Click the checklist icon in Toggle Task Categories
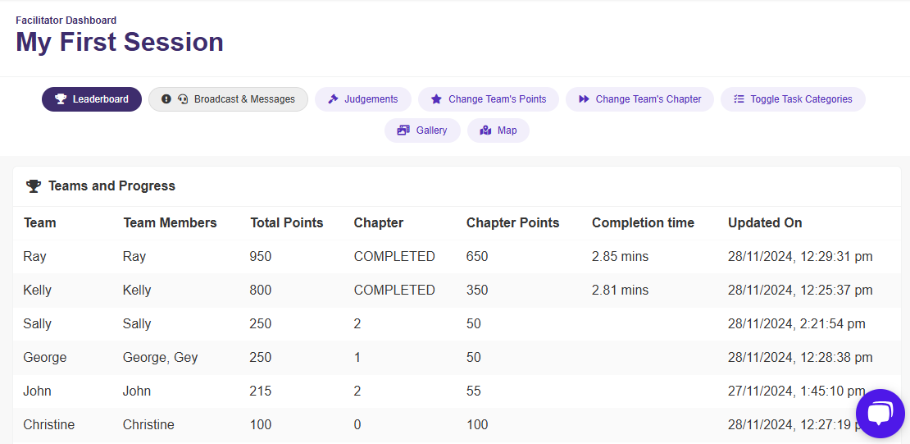 point(739,99)
